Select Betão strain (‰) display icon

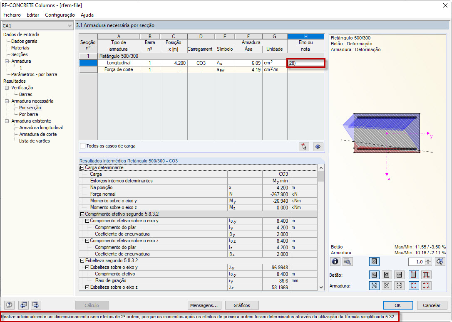point(374,275)
